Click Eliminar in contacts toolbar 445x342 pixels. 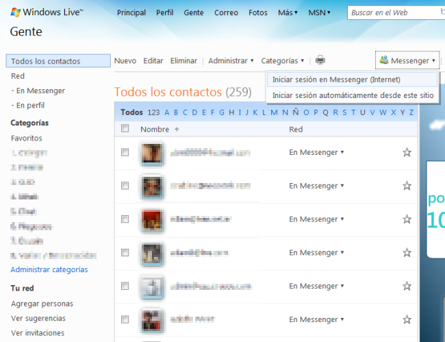[183, 61]
